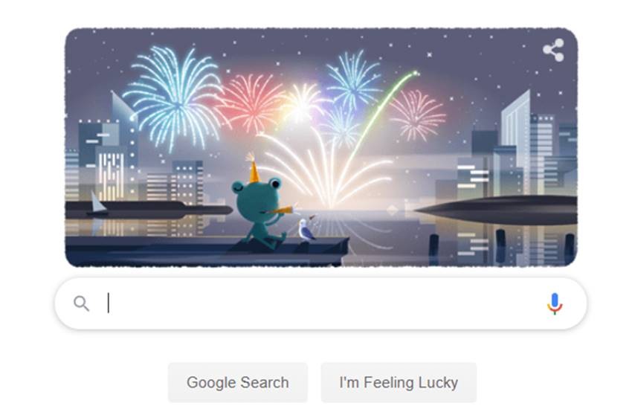Screen dimensions: 632x409
Task: Click the I'm Feeling Lucky button
Action: point(399,382)
